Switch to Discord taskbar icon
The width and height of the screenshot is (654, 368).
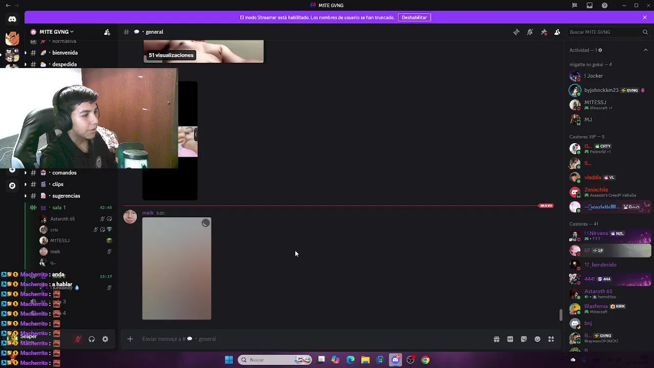click(x=395, y=360)
